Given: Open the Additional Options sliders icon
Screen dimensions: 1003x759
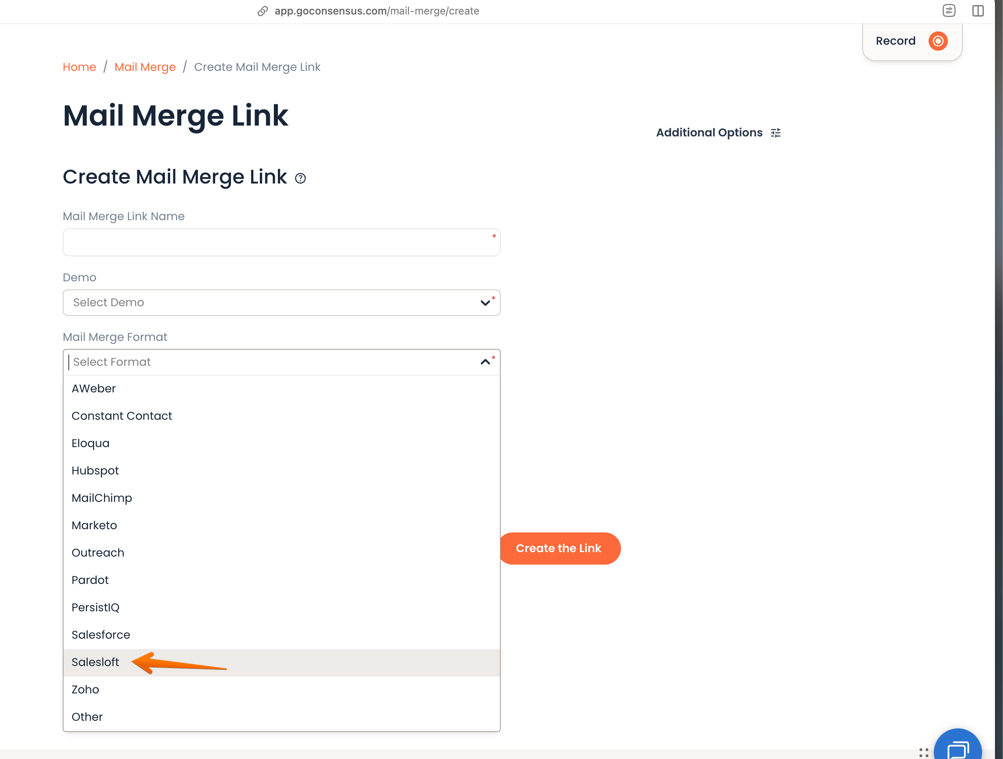Looking at the screenshot, I should pyautogui.click(x=776, y=133).
